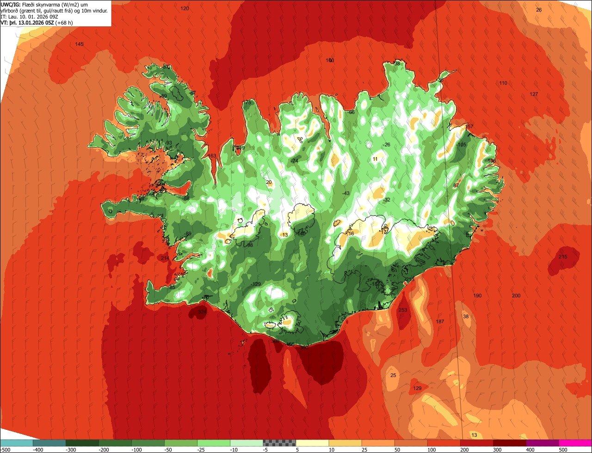Click the purple 400 to 500 legend swatch
This screenshot has height=453, width=592.
click(542, 443)
